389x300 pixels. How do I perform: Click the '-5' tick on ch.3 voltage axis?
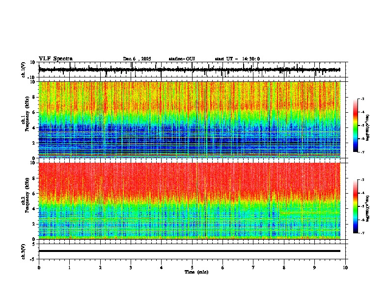coord(33,259)
